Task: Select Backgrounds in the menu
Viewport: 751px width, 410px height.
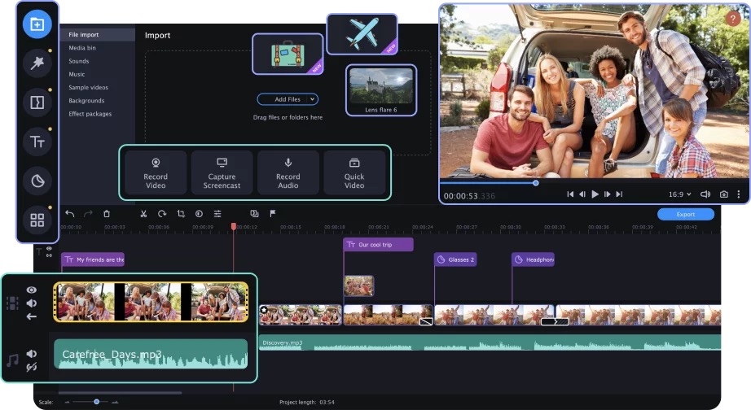Action: [x=86, y=101]
